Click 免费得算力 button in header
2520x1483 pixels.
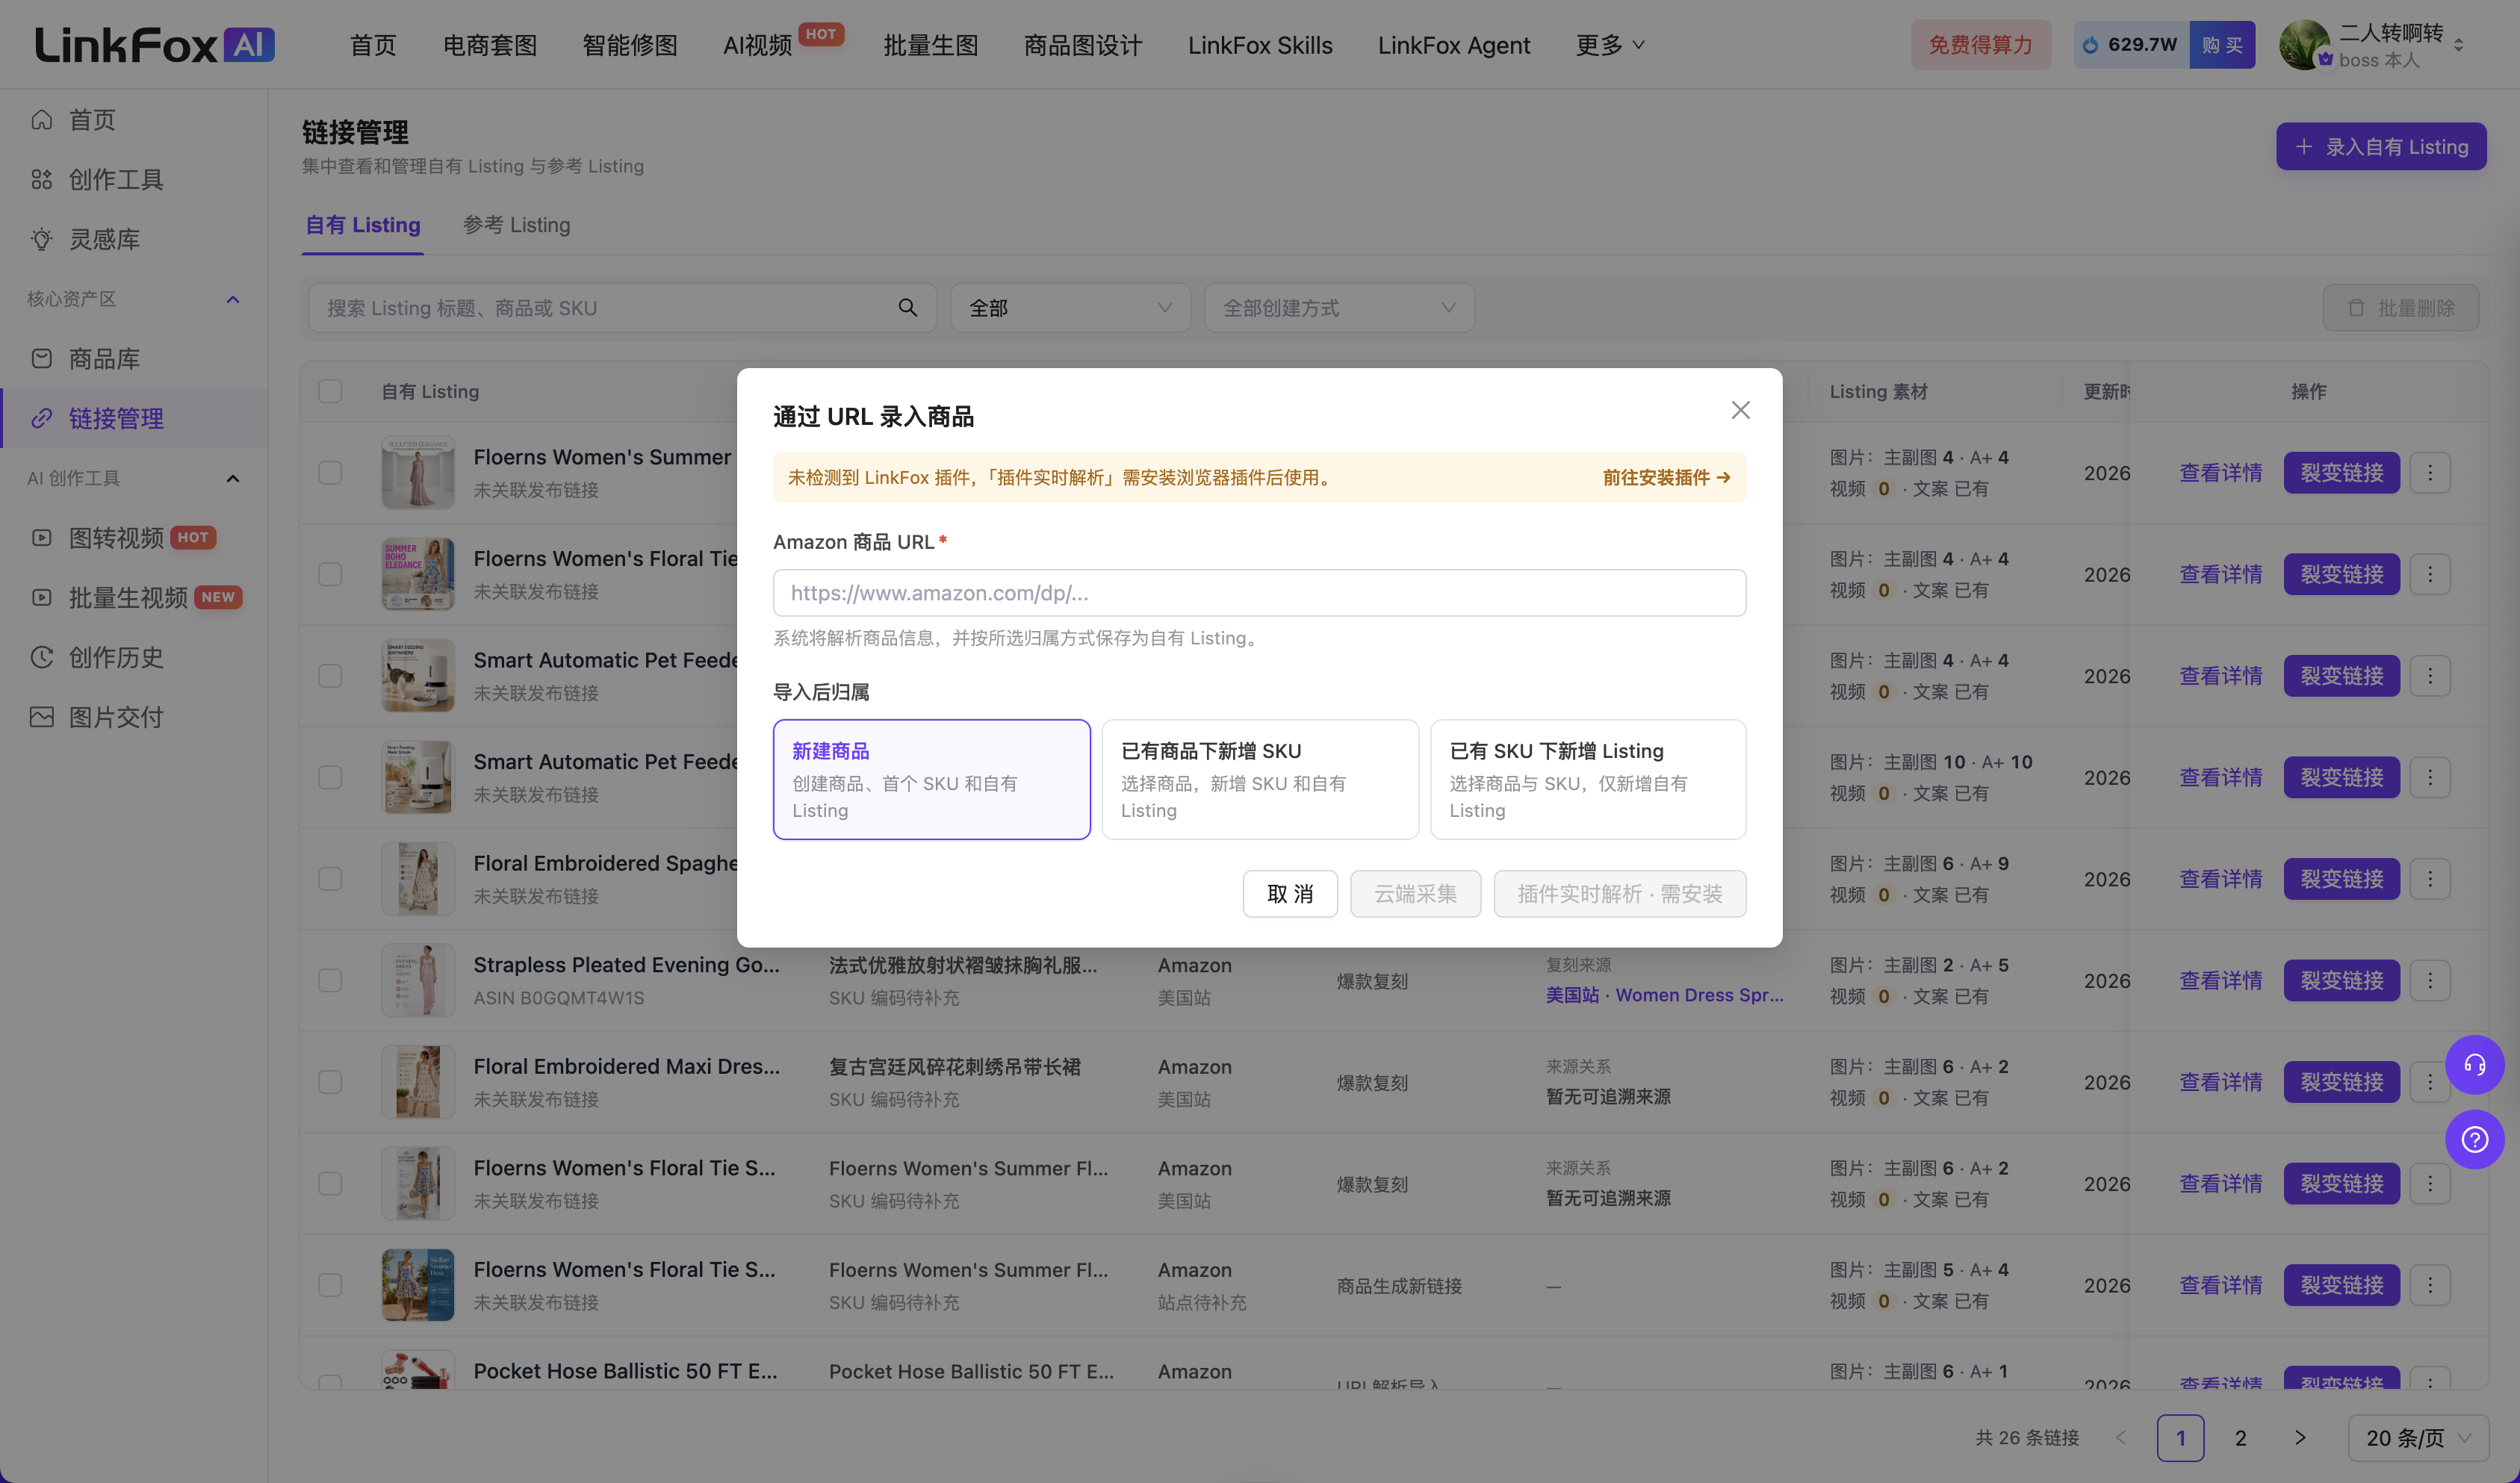point(1980,45)
